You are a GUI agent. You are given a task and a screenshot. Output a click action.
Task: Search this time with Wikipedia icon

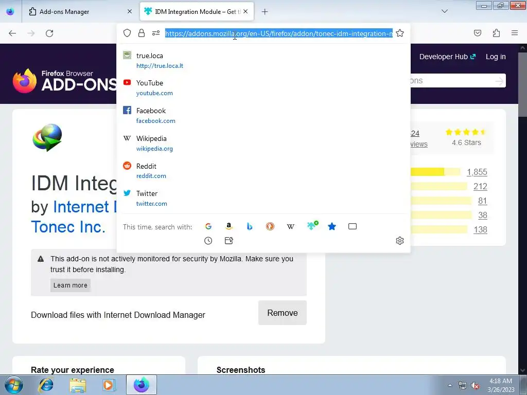click(291, 226)
